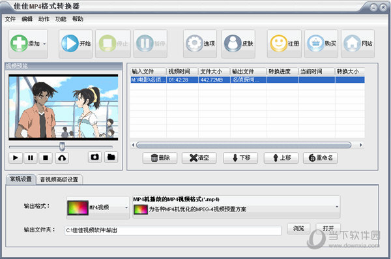Take a snapshot with the camera icon
The image size is (391, 259).
94,157
